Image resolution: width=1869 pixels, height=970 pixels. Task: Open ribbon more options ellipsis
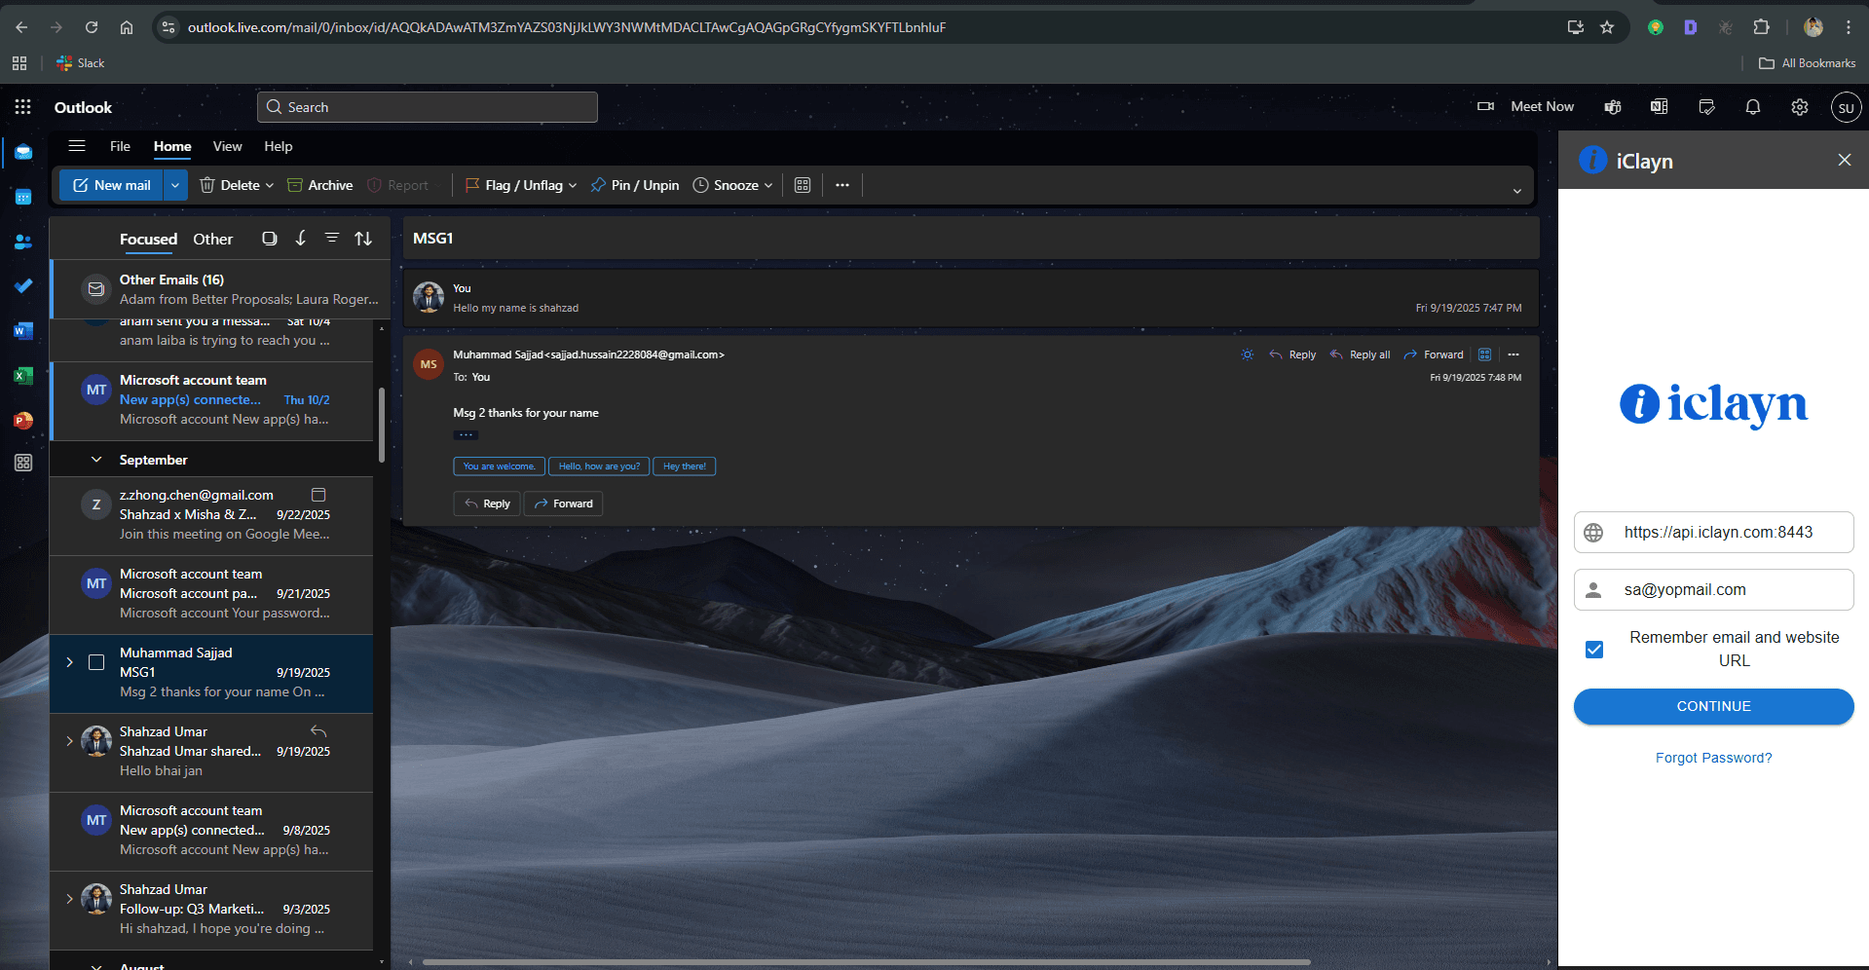pos(842,185)
